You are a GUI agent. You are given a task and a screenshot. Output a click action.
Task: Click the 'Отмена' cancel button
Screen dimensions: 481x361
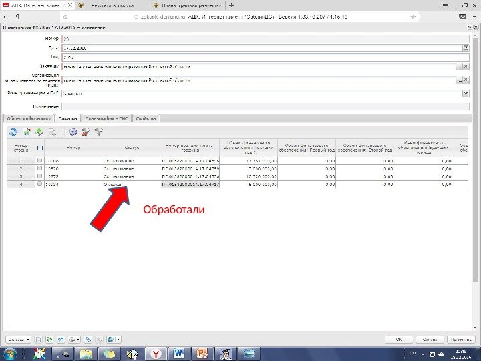[430, 339]
